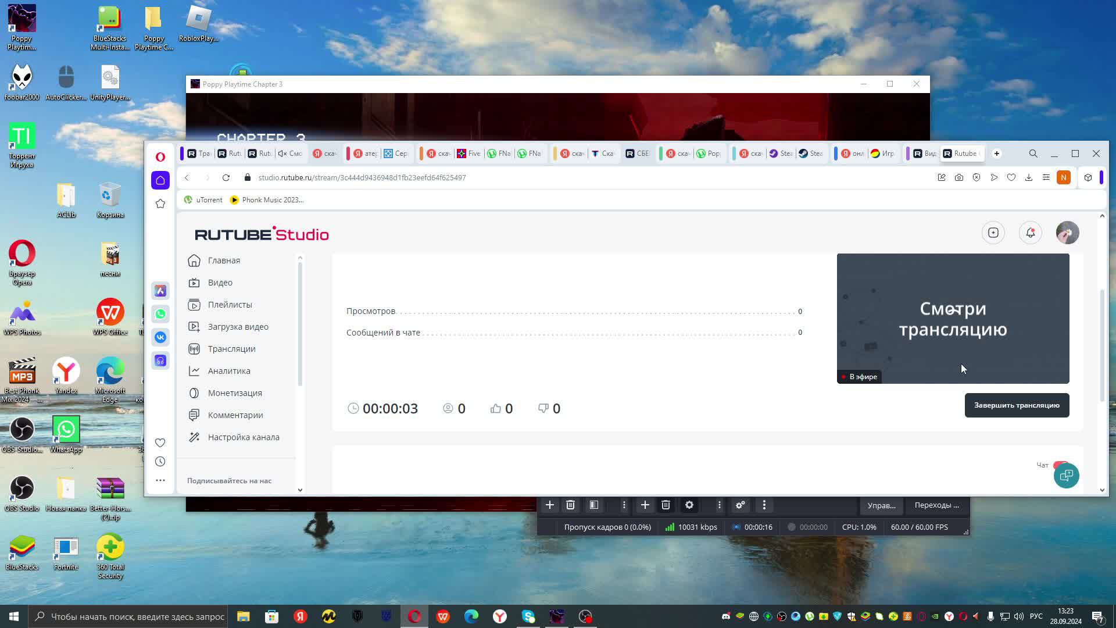Switch to the muted Смо browser tab

tap(289, 154)
